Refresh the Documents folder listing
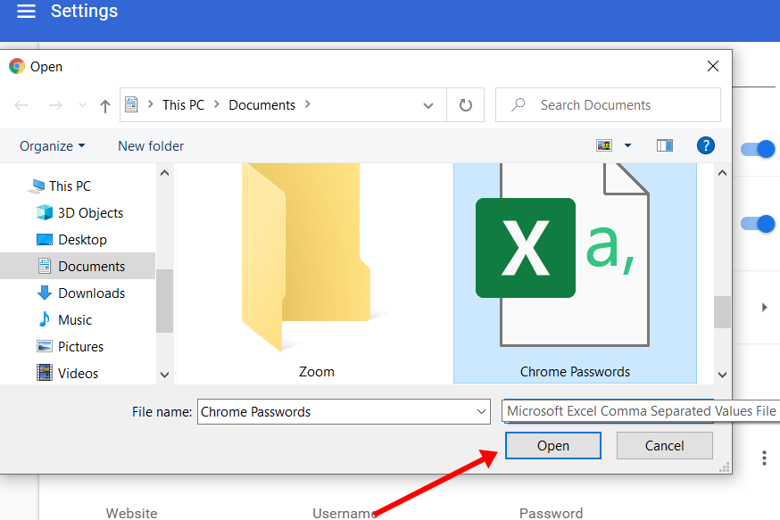Viewport: 780px width, 520px height. pyautogui.click(x=465, y=105)
